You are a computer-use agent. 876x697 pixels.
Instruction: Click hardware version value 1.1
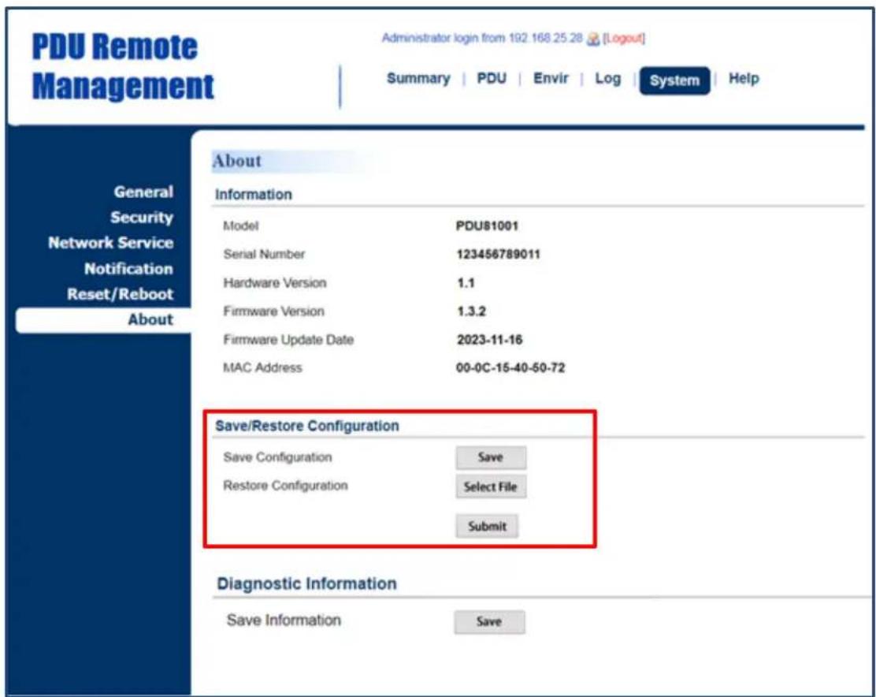point(466,283)
